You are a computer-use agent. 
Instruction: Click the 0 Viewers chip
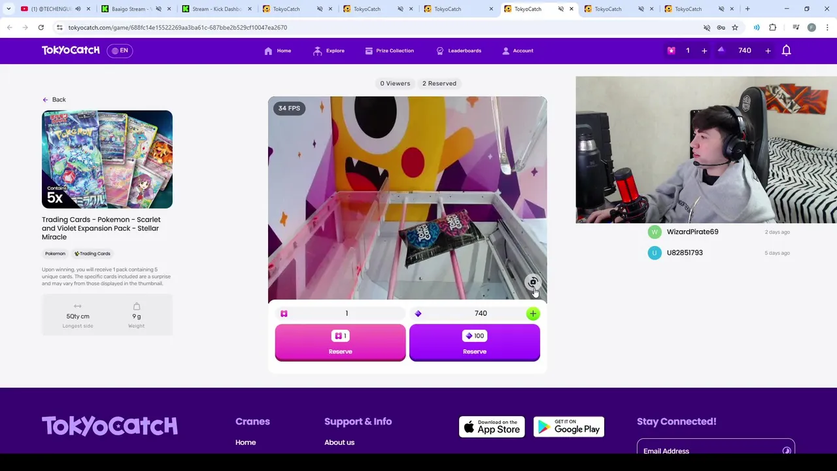click(395, 83)
